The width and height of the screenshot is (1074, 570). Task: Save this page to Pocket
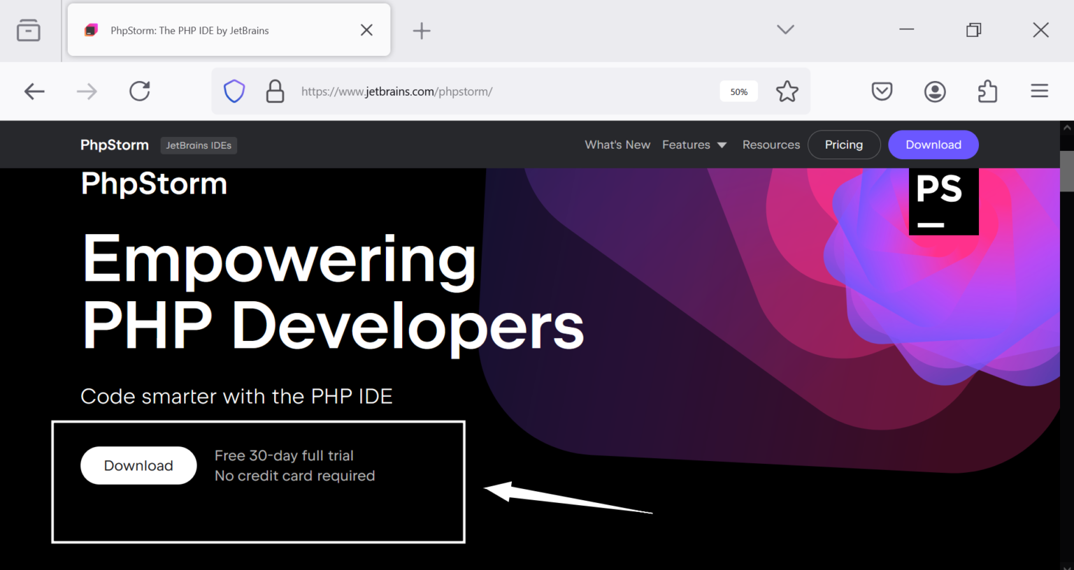pyautogui.click(x=882, y=91)
